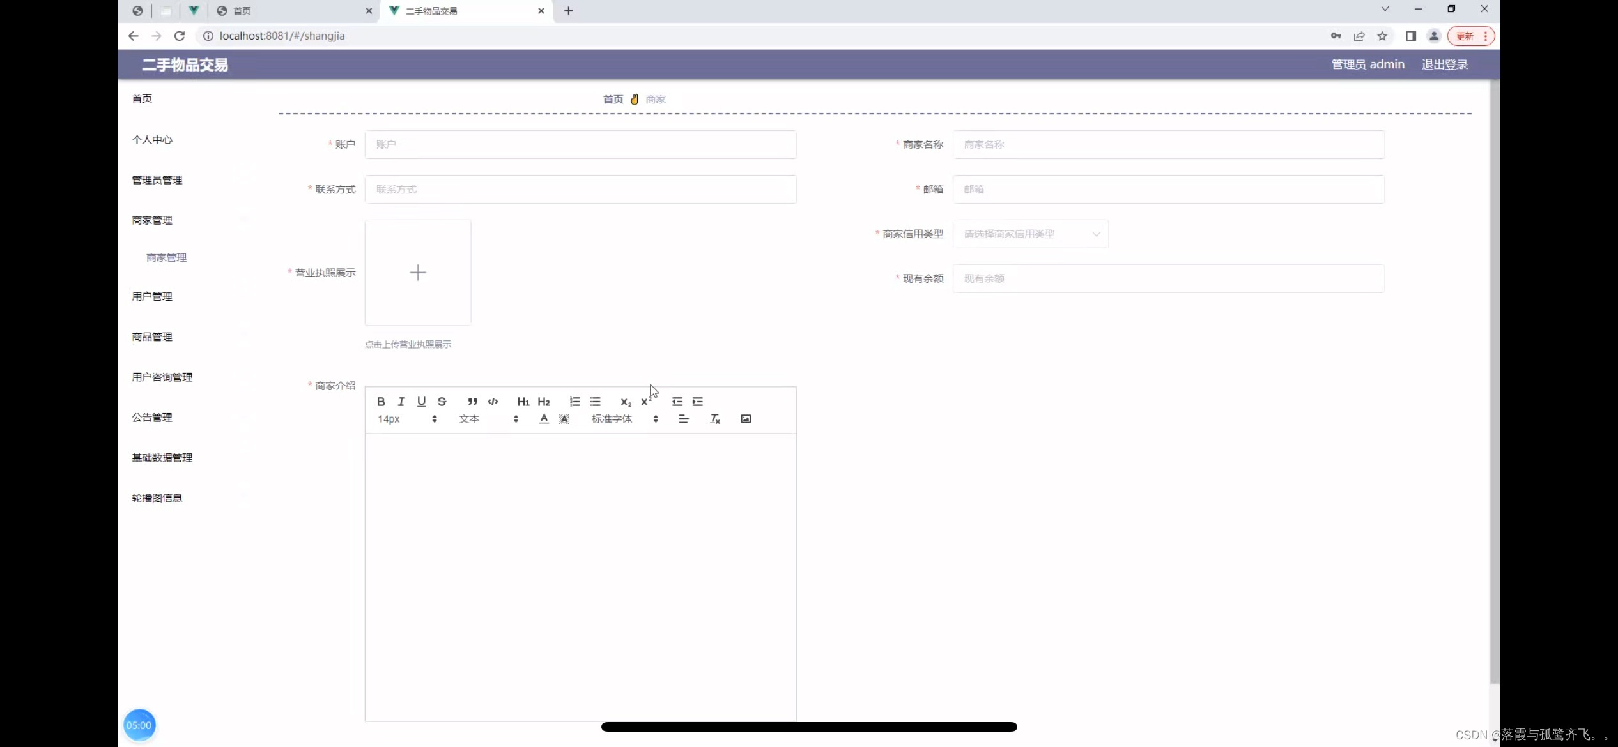Increase indent in editor
This screenshot has width=1618, height=747.
698,402
